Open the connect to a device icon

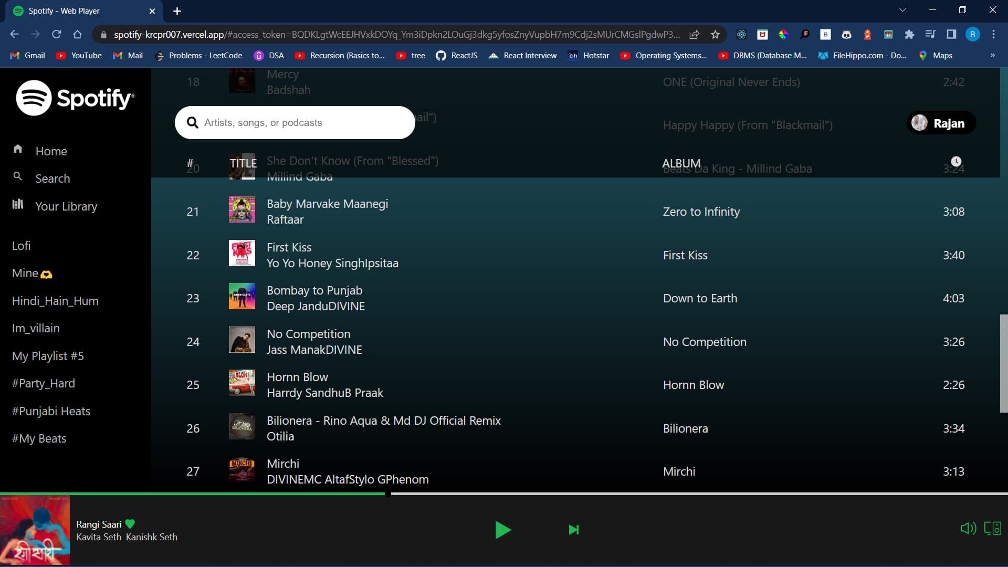993,528
